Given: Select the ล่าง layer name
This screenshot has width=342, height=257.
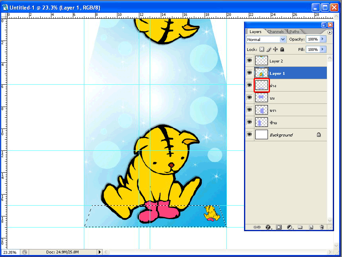Looking at the screenshot, I should click(x=273, y=86).
